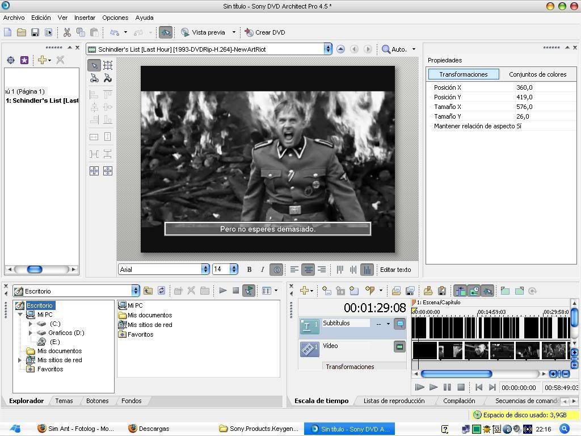The width and height of the screenshot is (581, 436).
Task: Click the import subtitles icon in timeline toolbar
Action: click(395, 291)
